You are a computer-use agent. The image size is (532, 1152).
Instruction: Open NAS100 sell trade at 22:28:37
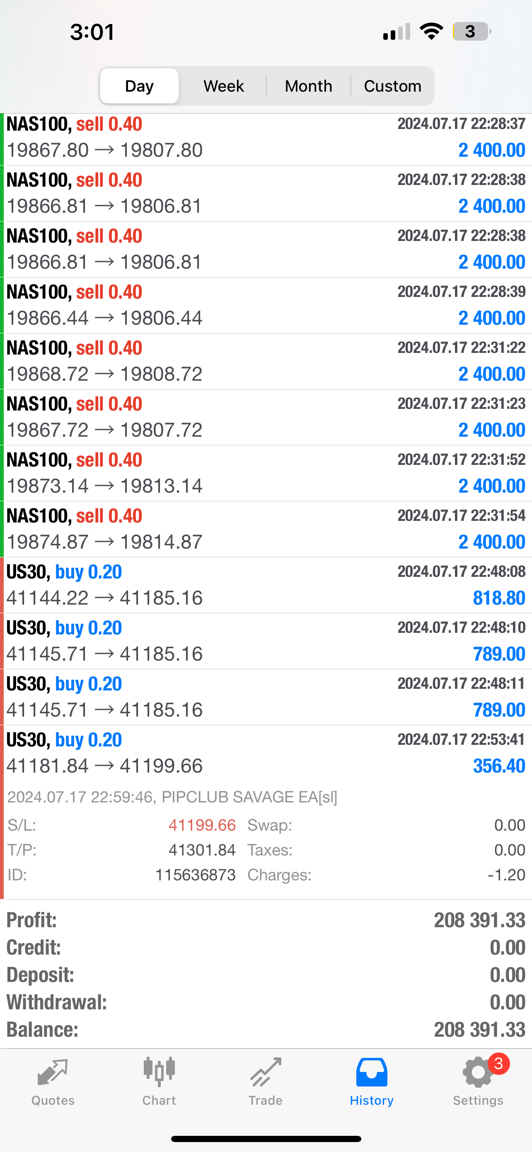pos(266,139)
